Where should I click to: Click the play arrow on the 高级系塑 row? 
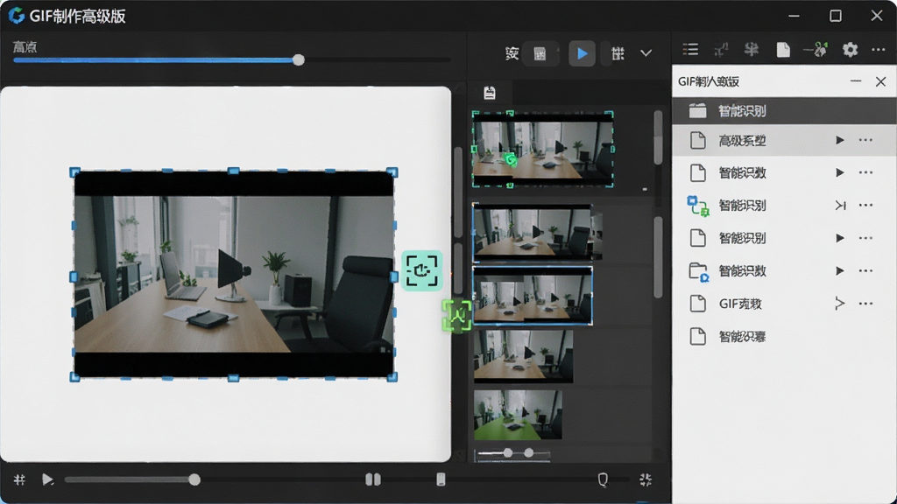pos(839,140)
